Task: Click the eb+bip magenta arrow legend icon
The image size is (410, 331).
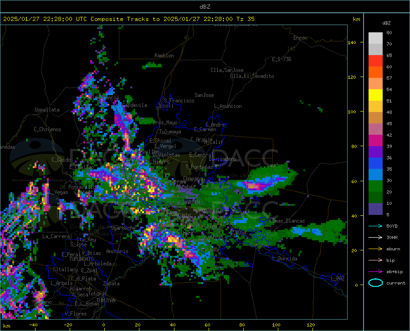Action: click(x=375, y=271)
